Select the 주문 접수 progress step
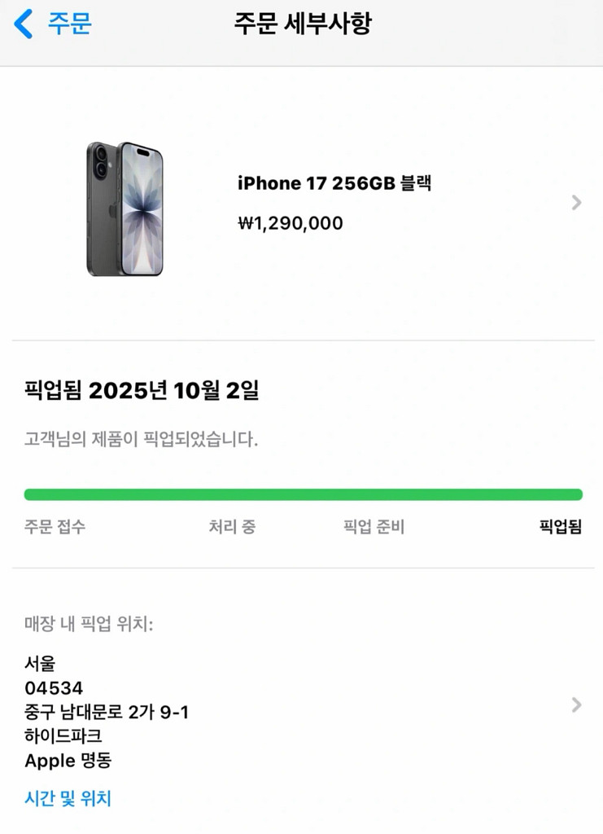The width and height of the screenshot is (603, 834). (55, 527)
